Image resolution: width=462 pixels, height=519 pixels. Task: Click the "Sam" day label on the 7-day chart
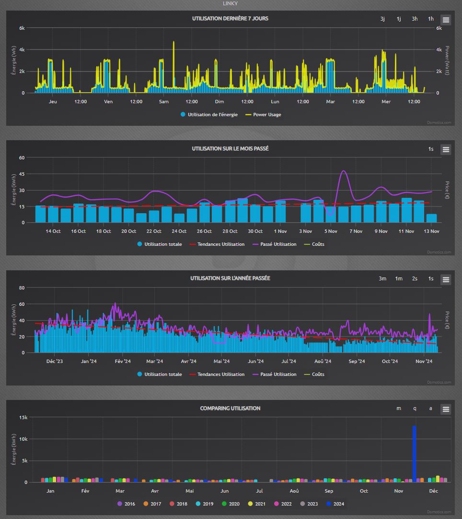164,102
